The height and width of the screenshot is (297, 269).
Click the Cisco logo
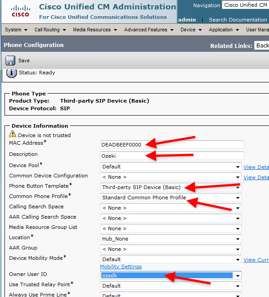click(20, 11)
